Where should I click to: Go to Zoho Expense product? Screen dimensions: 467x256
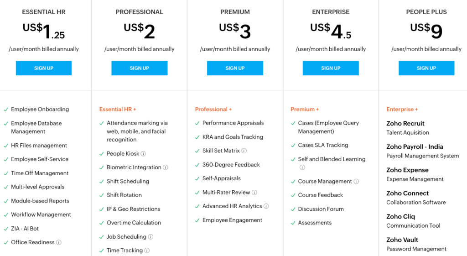point(406,170)
